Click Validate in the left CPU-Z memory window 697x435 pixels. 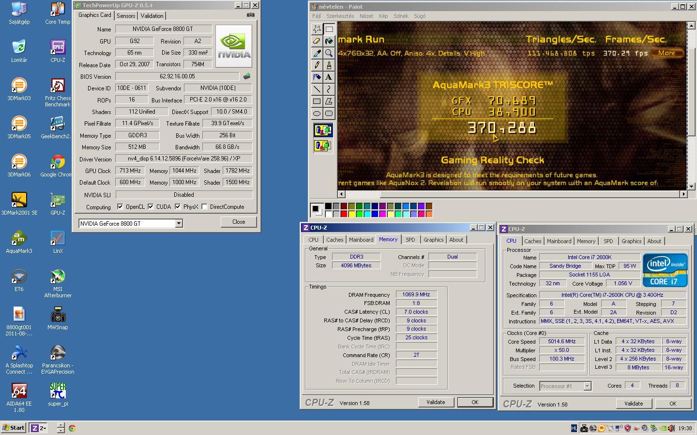(436, 402)
